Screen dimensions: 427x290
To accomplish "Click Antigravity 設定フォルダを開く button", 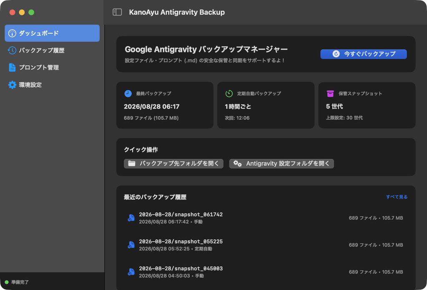I will click(281, 163).
